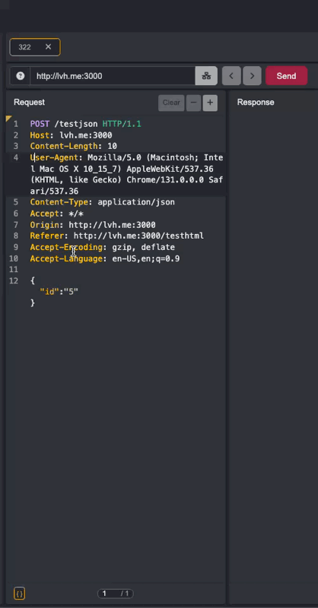Click the Content-Type: application/json line
318x608 pixels.
click(103, 202)
